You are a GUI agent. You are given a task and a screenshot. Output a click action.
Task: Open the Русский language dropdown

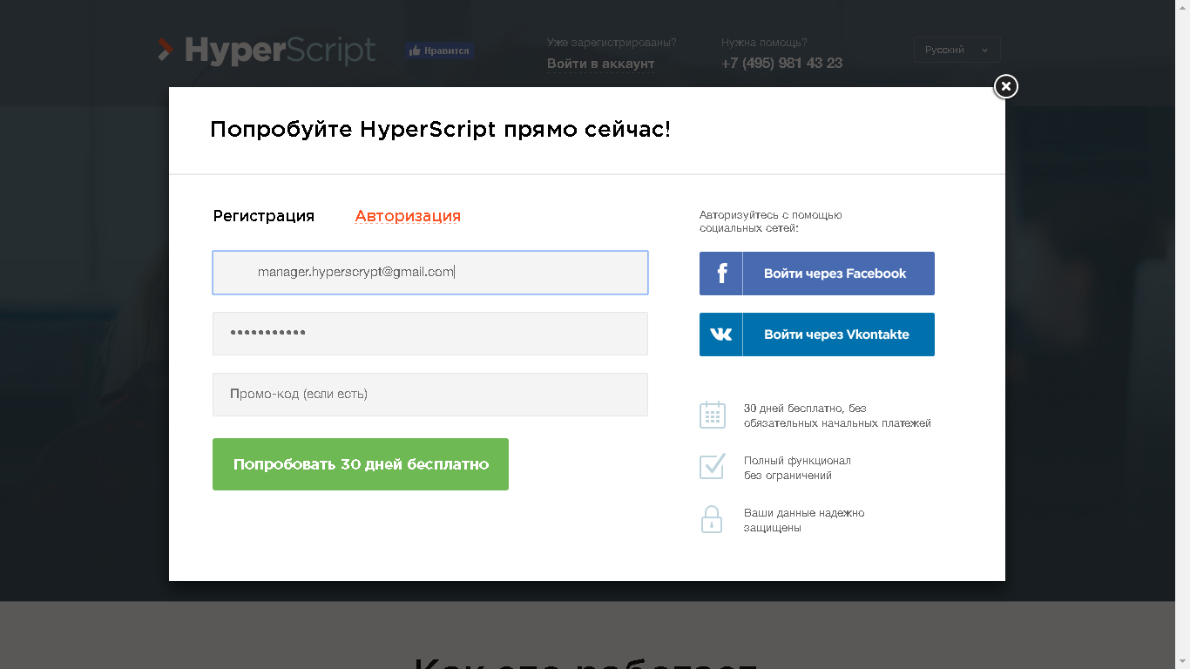pos(957,50)
